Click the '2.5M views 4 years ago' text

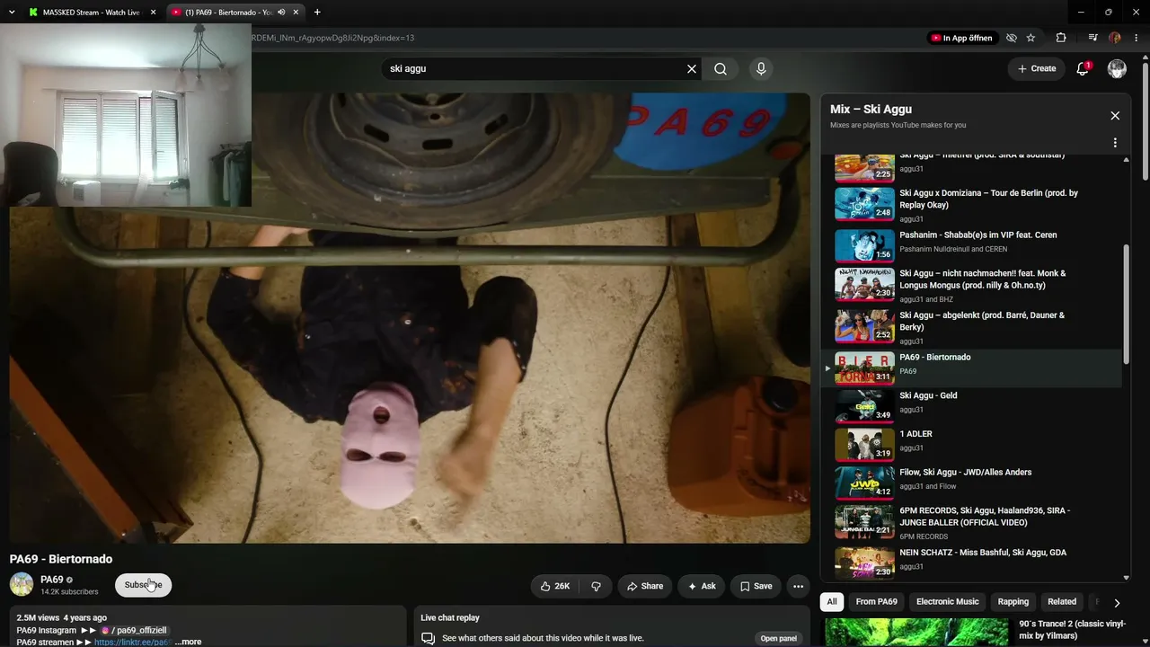(x=61, y=617)
